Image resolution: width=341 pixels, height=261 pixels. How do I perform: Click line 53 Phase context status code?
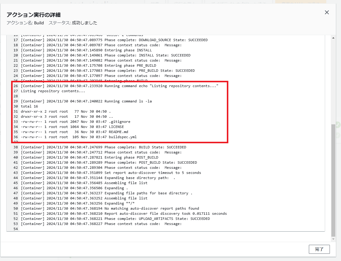point(101,224)
